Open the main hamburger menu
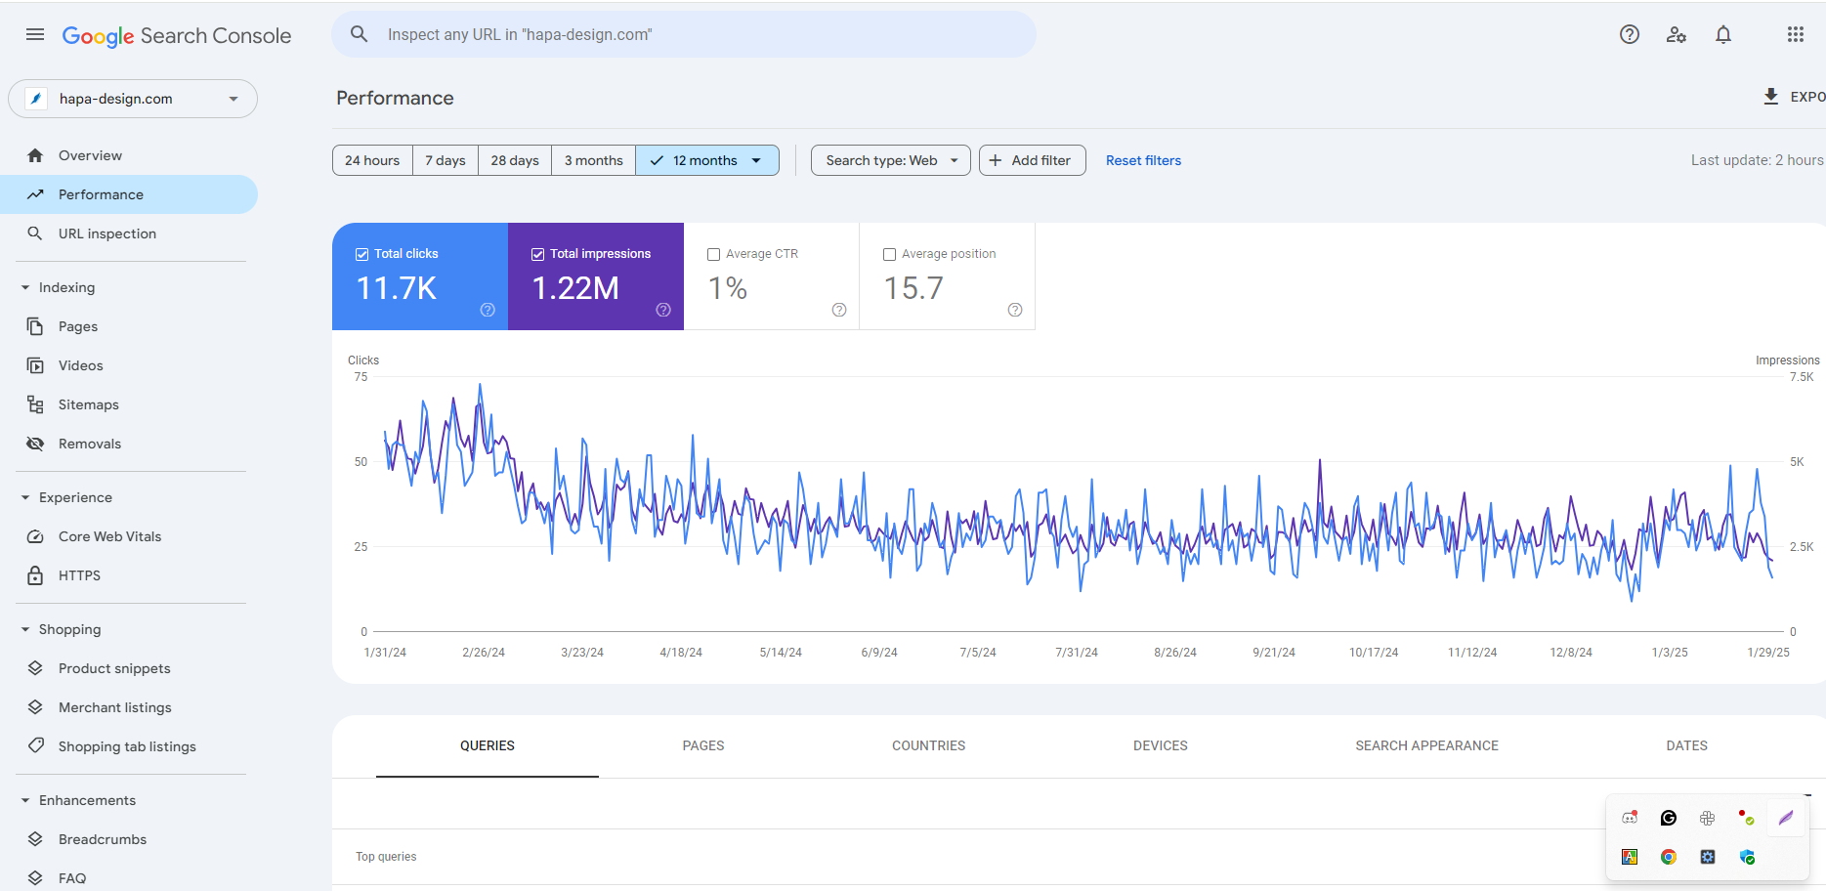Image resolution: width=1826 pixels, height=891 pixels. pos(35,34)
